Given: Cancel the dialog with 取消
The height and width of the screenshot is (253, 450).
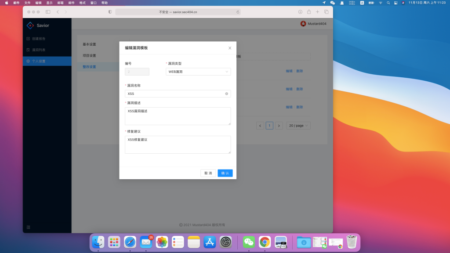Looking at the screenshot, I should [207, 173].
